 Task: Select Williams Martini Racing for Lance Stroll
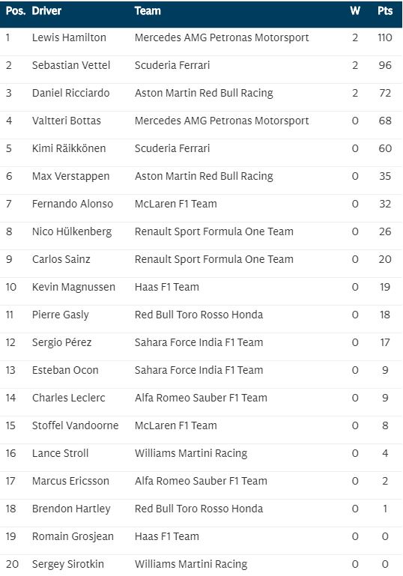(191, 453)
